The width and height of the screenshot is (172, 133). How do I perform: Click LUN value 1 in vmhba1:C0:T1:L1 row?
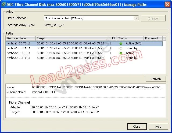point(110,48)
